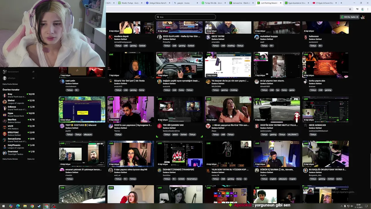371x209 pixels.
Task: Open the 'TEST COZYUOZ' stream thumbnail
Action: (82, 109)
